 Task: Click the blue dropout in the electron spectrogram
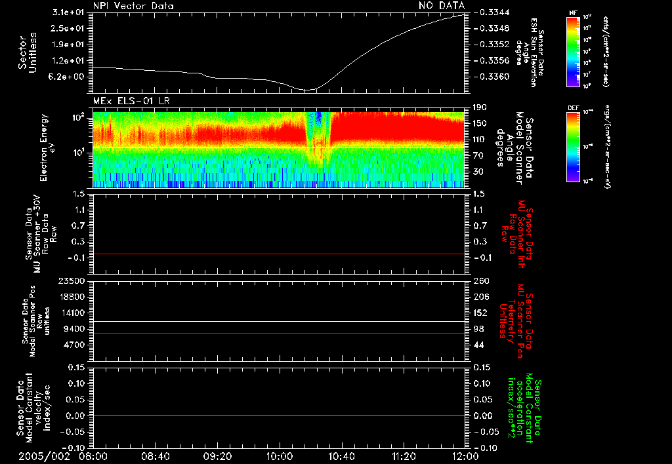click(318, 119)
